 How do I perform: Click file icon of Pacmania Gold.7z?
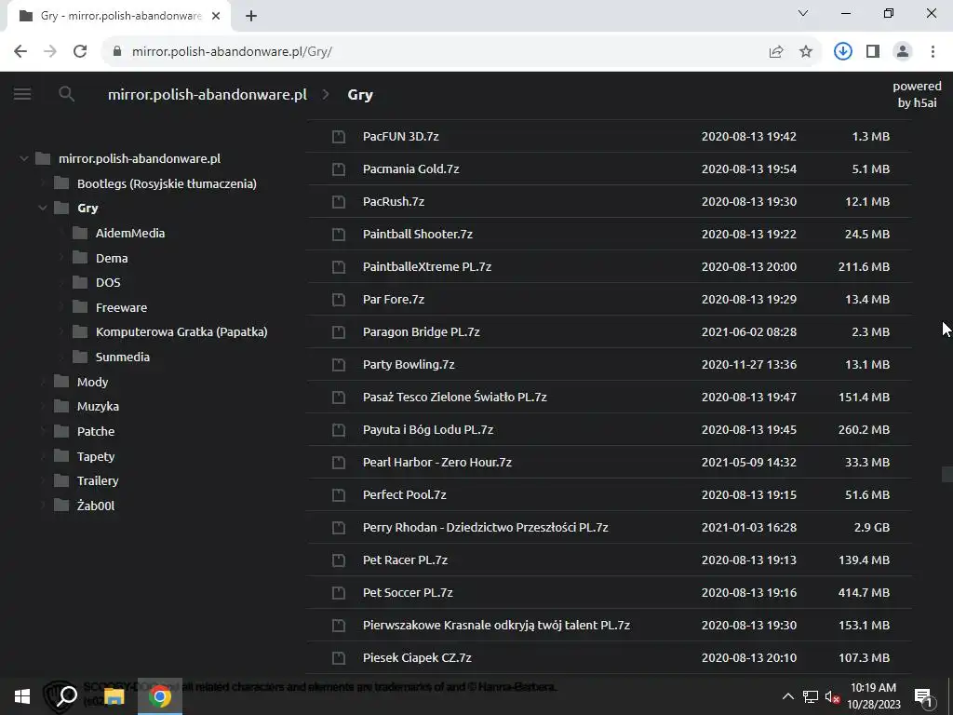[x=339, y=169]
